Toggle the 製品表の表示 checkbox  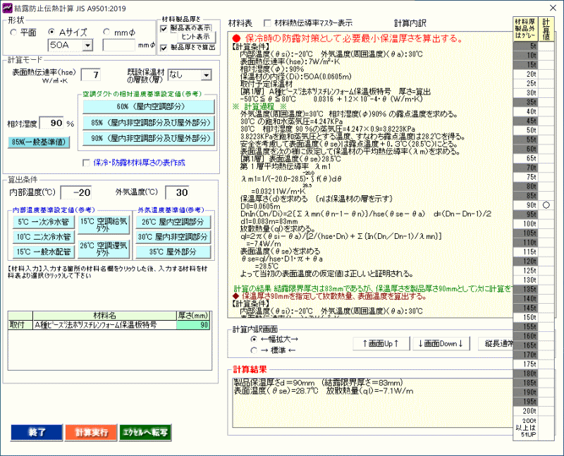tap(164, 27)
